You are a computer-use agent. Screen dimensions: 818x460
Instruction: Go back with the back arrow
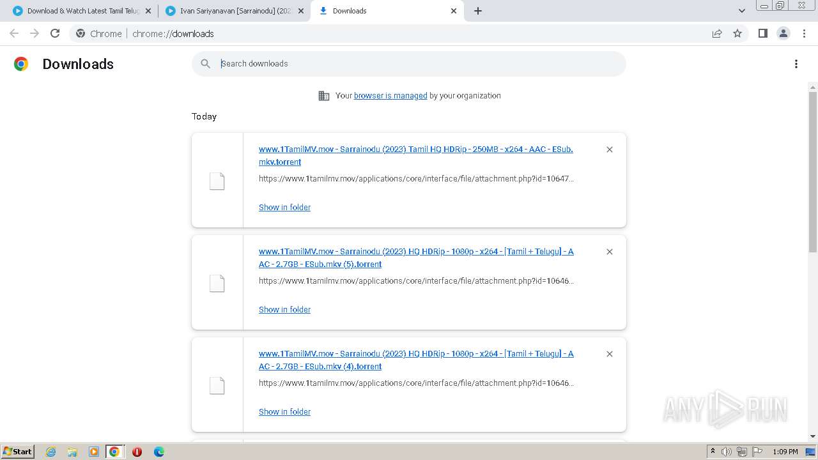tap(14, 33)
